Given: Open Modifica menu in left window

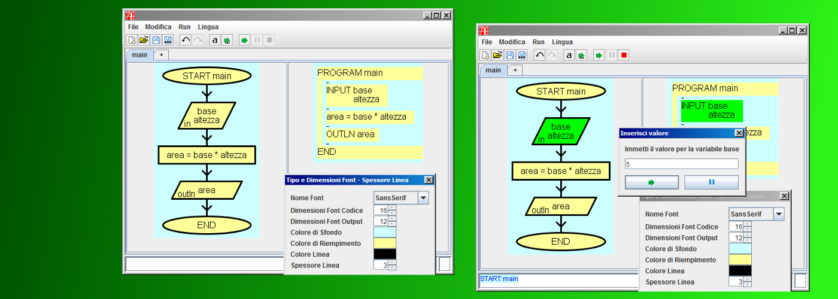Looking at the screenshot, I should click(158, 27).
